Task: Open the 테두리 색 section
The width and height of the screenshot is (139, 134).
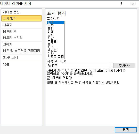Action: click(22, 32)
